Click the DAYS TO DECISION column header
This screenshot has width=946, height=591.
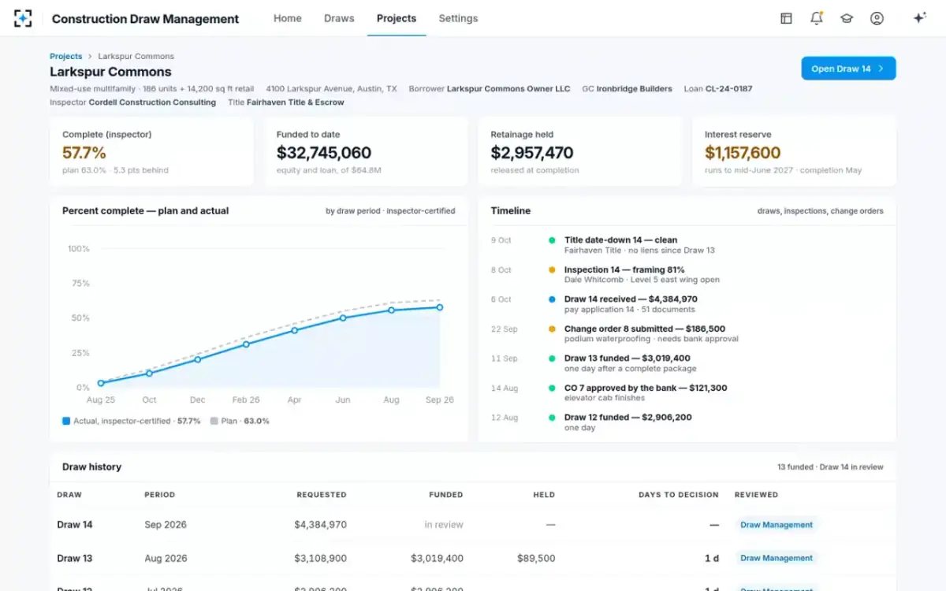pyautogui.click(x=679, y=495)
